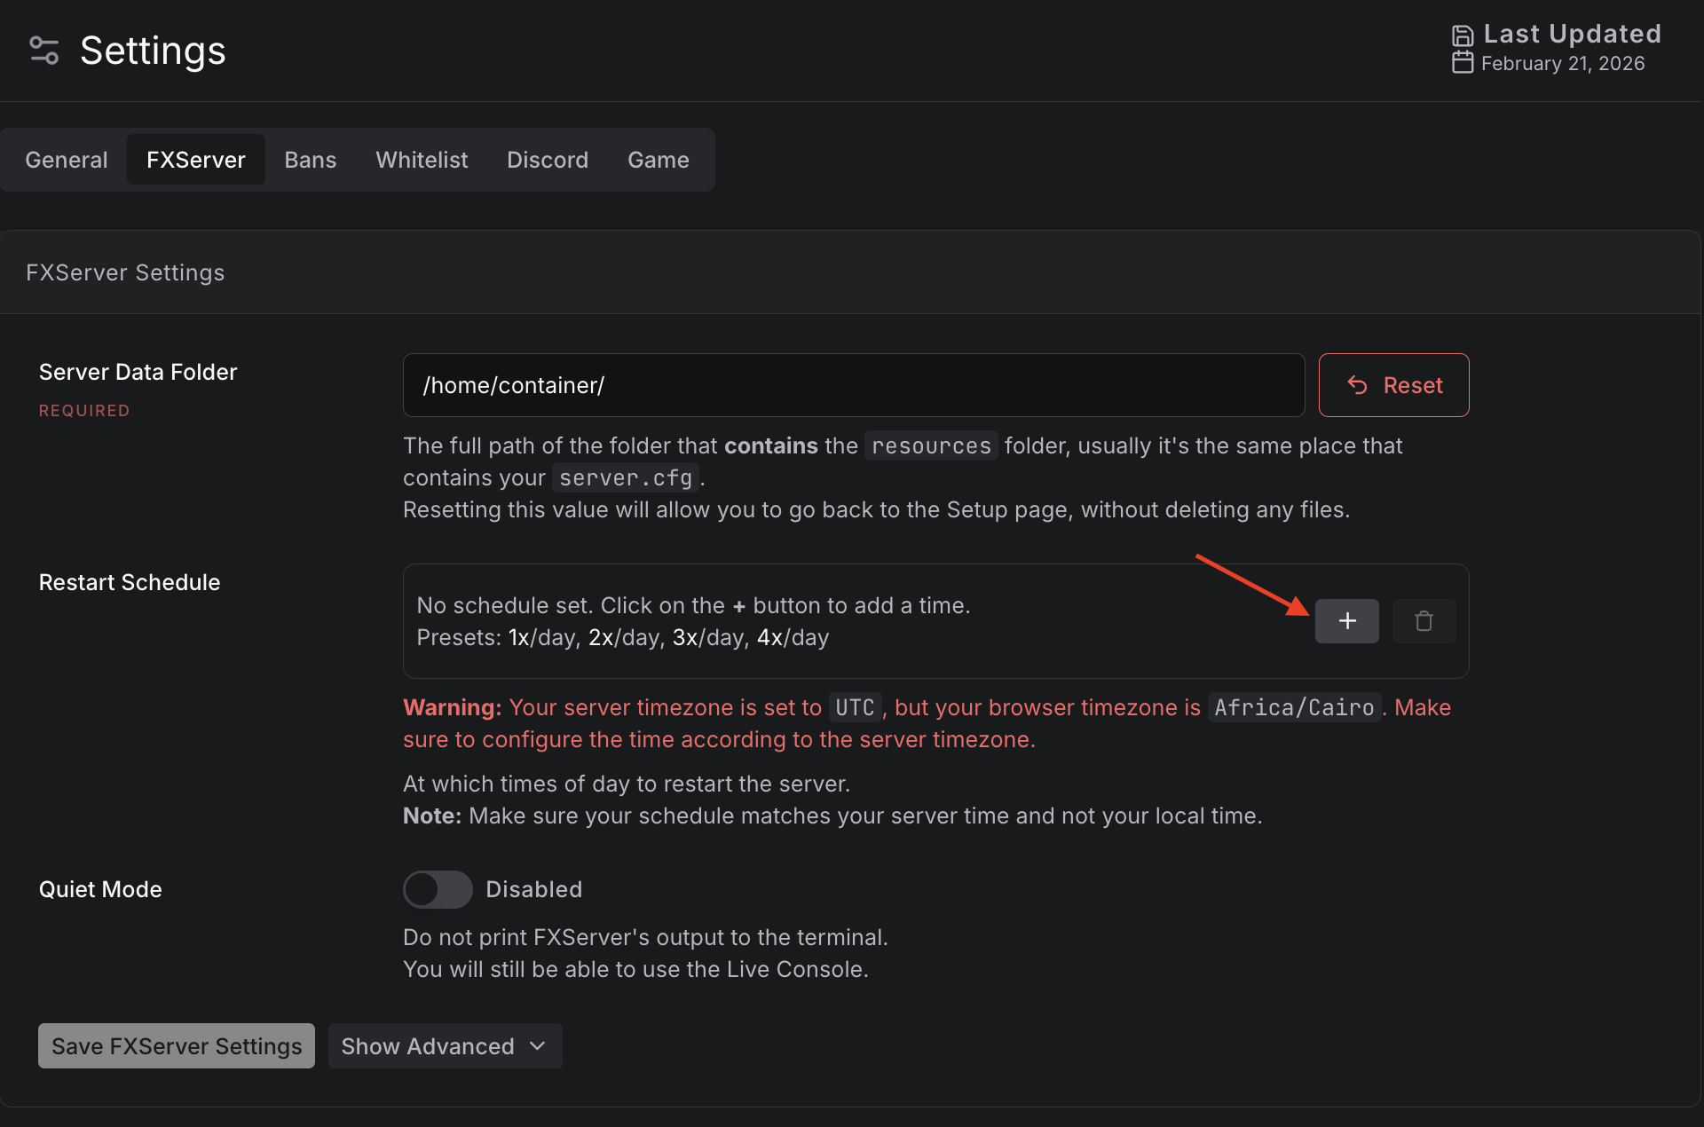Screen dimensions: 1704x1127
Task: Add a restart time with the plus button
Action: click(x=1346, y=621)
